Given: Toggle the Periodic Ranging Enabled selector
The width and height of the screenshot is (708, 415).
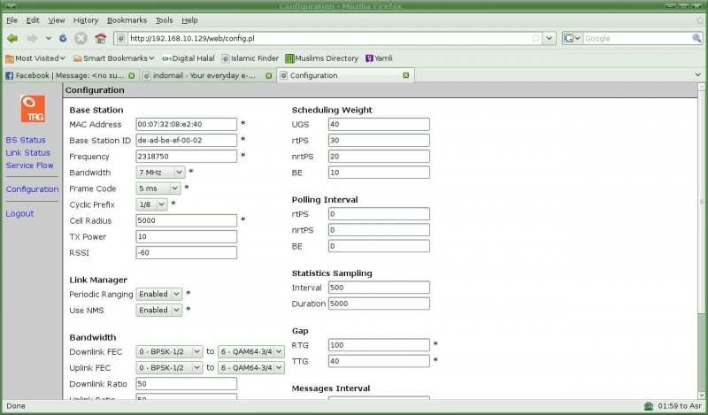Looking at the screenshot, I should 159,294.
